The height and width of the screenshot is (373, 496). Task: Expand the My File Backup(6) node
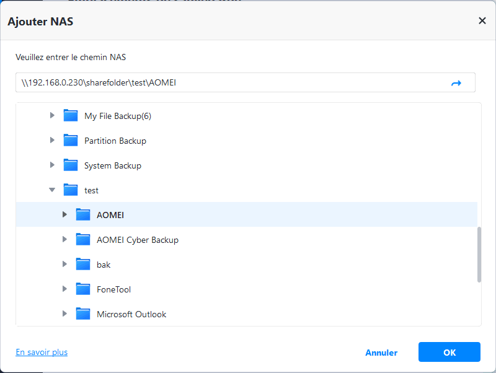[52, 116]
